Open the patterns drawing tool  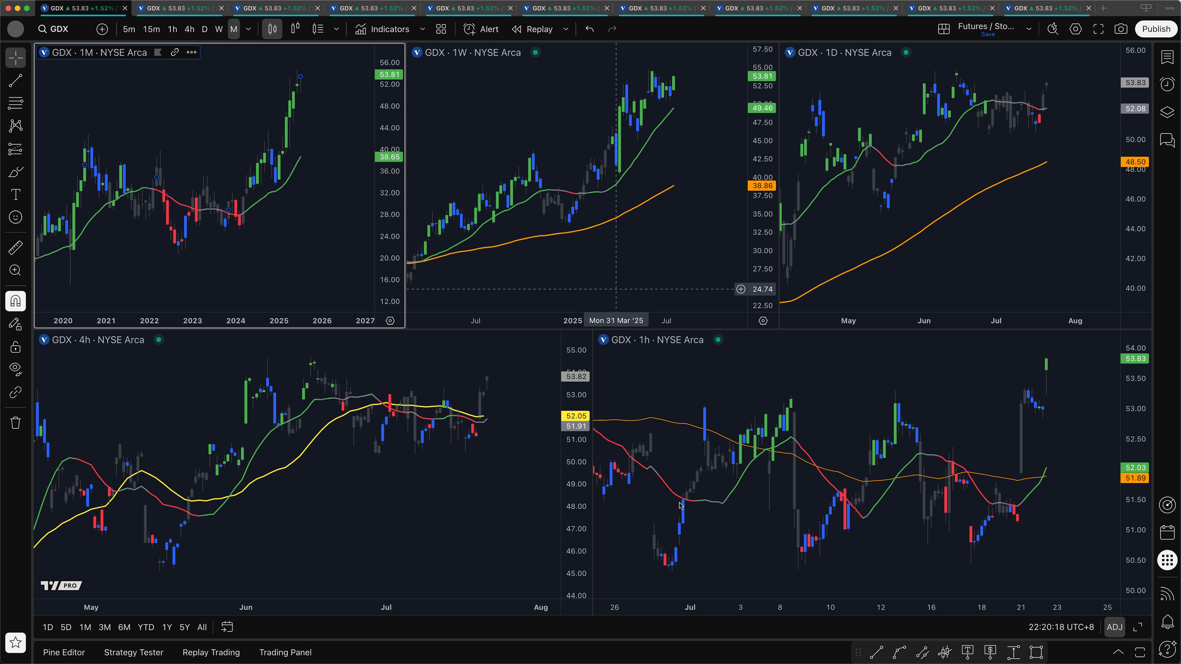pos(16,126)
